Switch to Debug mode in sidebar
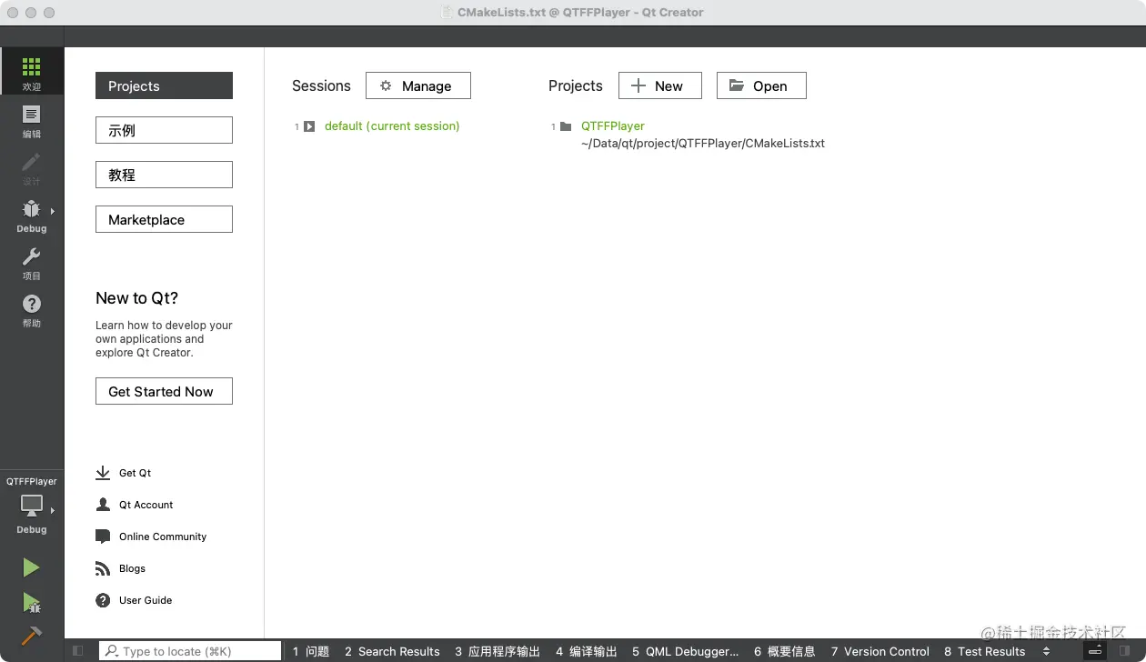The height and width of the screenshot is (662, 1146). pyautogui.click(x=32, y=216)
